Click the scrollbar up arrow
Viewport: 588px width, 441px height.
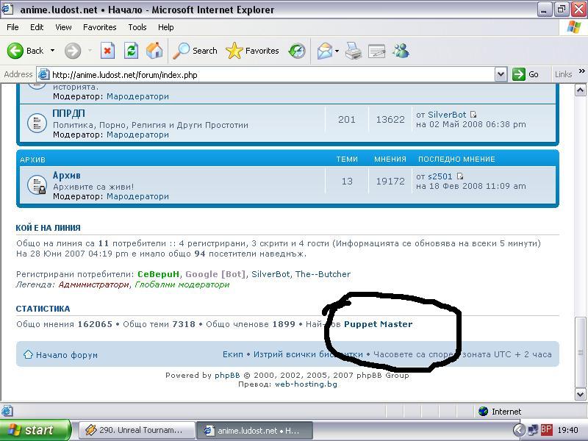pyautogui.click(x=580, y=90)
